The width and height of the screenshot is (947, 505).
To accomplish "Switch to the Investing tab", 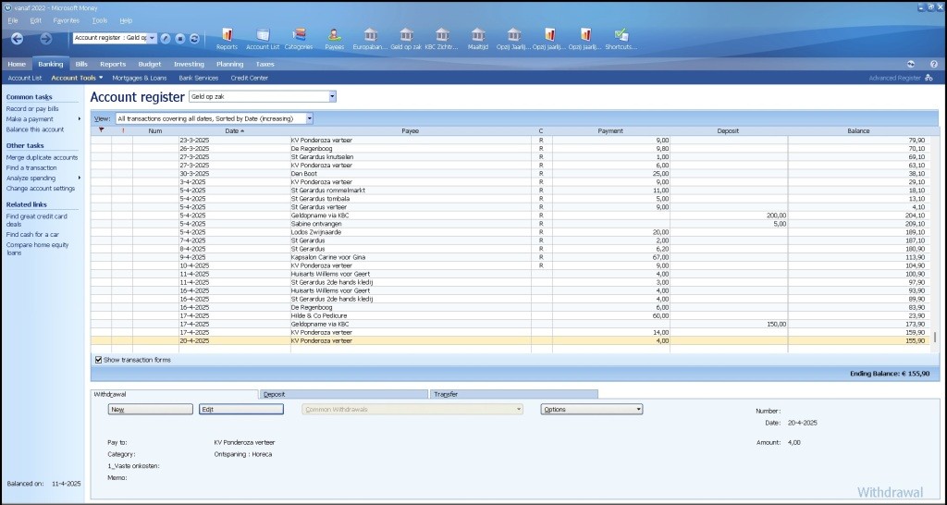I will (189, 64).
